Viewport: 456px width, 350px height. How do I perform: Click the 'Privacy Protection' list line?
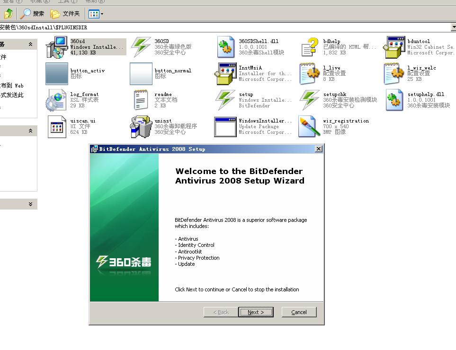[x=197, y=258]
